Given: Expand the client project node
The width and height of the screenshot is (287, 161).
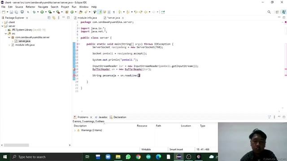Looking at the screenshot, I should 3,22.
